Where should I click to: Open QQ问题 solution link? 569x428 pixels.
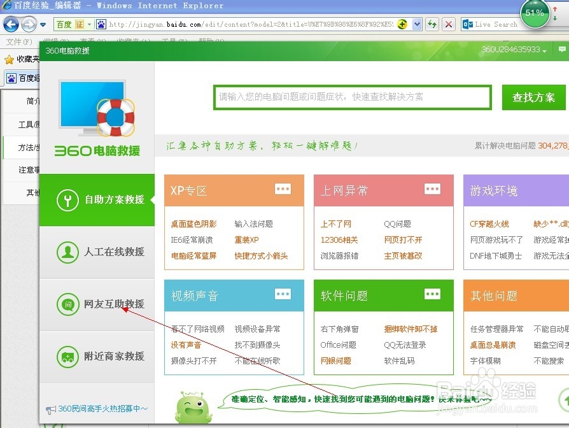tap(398, 224)
